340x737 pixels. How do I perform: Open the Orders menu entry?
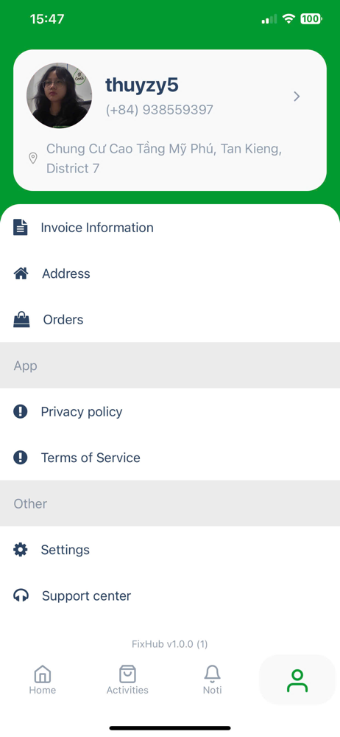tap(170, 320)
